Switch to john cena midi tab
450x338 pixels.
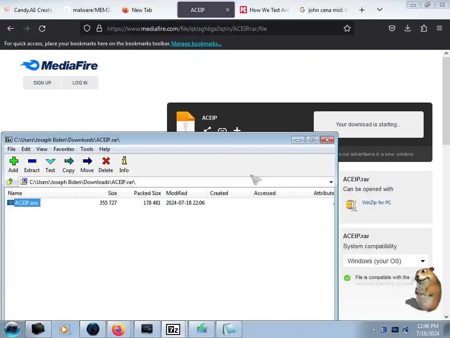pyautogui.click(x=324, y=10)
